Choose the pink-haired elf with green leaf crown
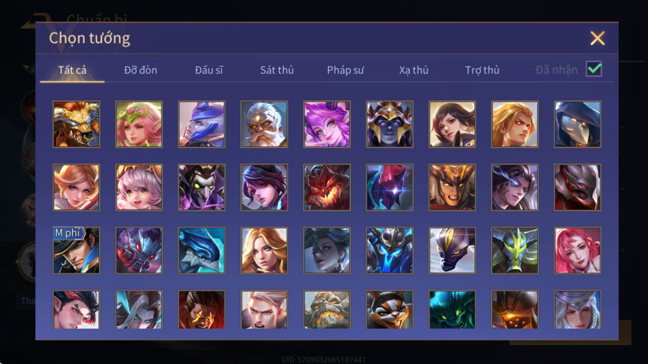The width and height of the screenshot is (648, 364). [139, 124]
